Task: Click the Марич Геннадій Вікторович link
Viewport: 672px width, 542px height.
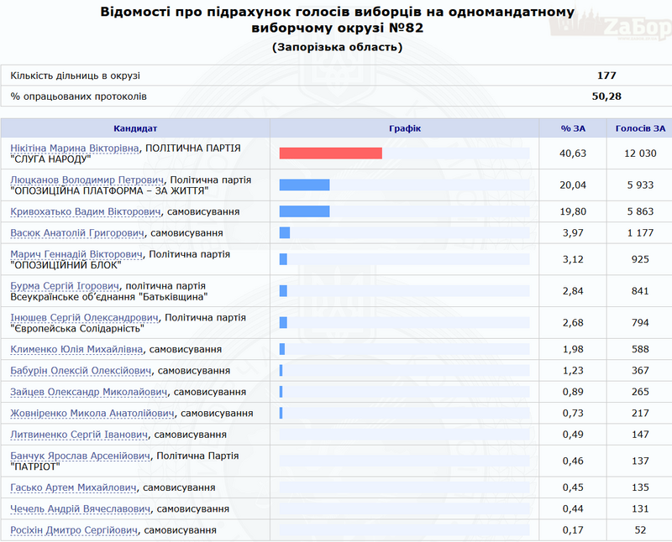Action: tap(77, 254)
